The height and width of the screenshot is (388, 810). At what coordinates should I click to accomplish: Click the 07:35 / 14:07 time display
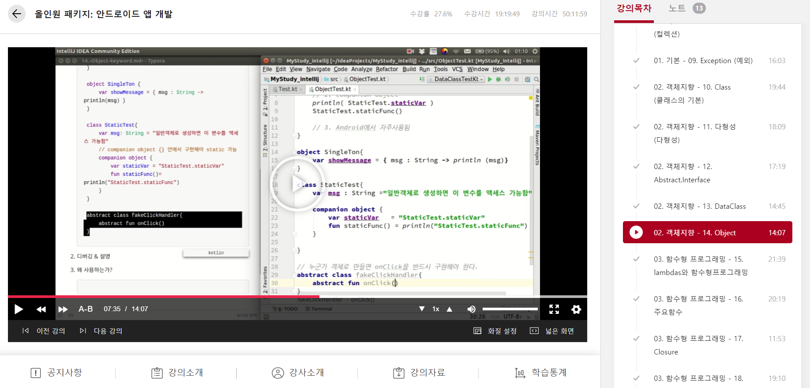coord(126,309)
